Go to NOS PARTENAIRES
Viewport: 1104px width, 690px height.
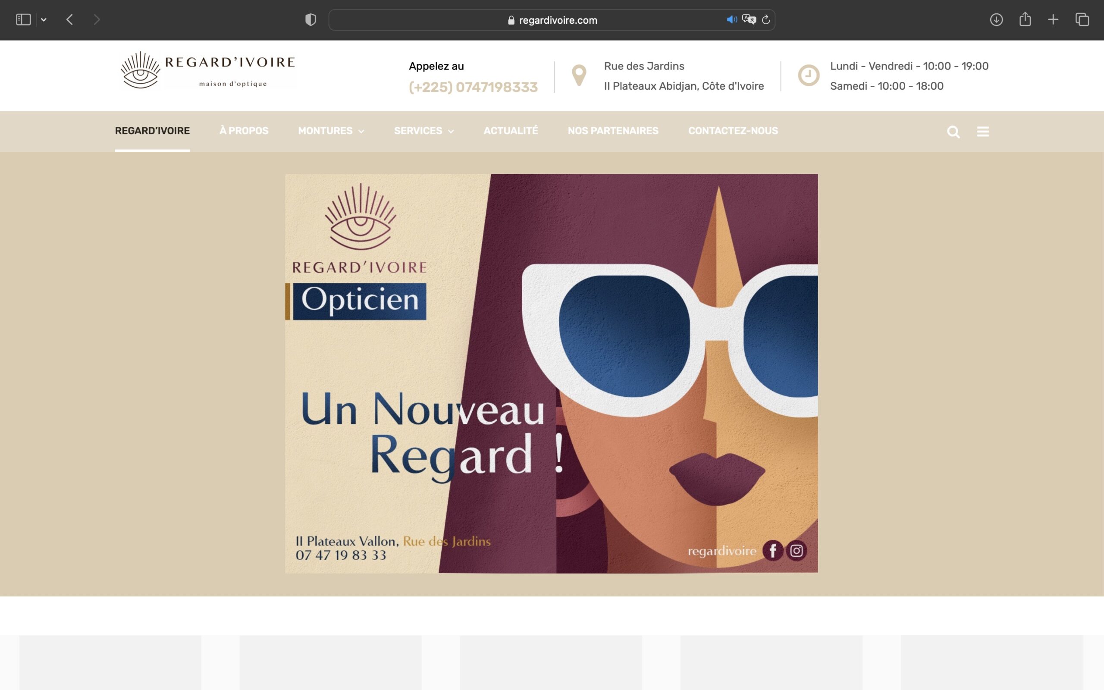613,131
